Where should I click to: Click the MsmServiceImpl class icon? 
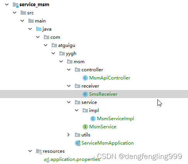tap(93, 119)
